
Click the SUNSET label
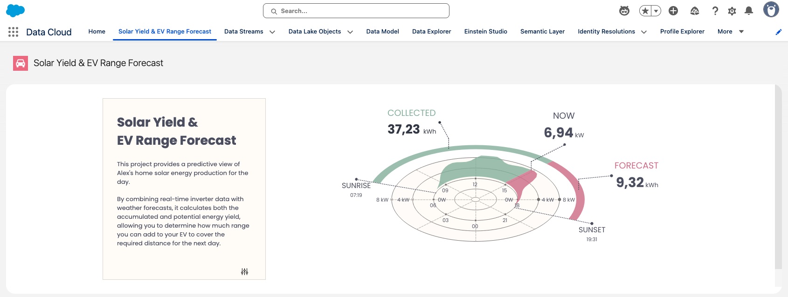[x=592, y=230]
